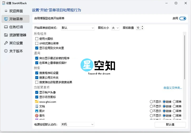Uncheck 显示帐户头像
Image resolution: width=191 pixels, height=133 pixels.
click(x=37, y=92)
